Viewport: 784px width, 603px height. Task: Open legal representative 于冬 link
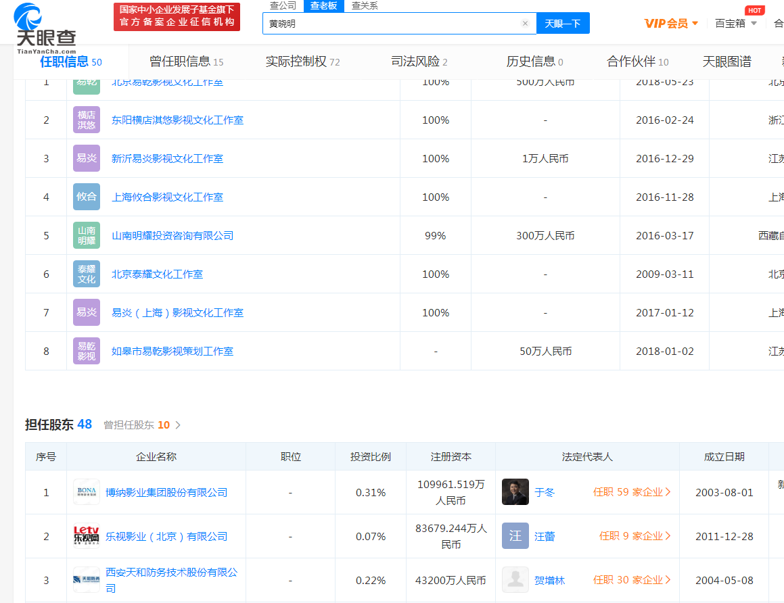pyautogui.click(x=545, y=492)
